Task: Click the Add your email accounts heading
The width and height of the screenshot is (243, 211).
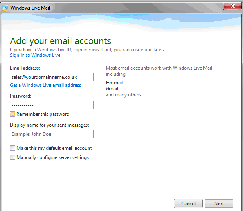Action: coord(60,41)
